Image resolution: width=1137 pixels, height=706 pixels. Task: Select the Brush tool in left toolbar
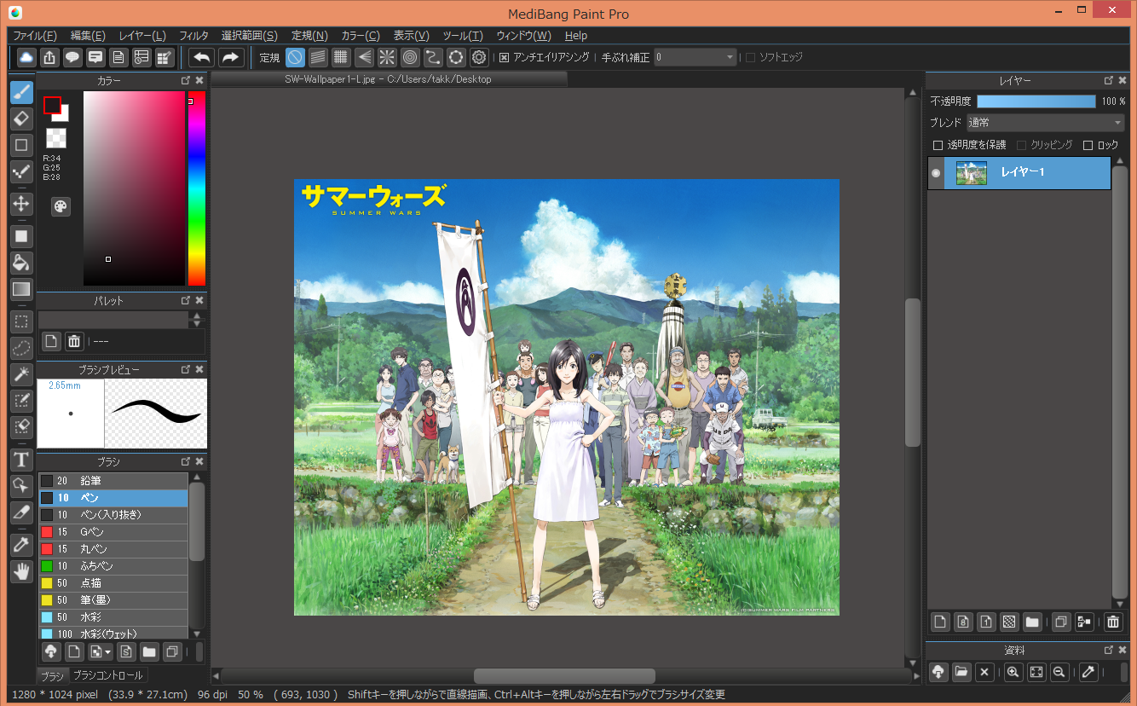pos(22,92)
